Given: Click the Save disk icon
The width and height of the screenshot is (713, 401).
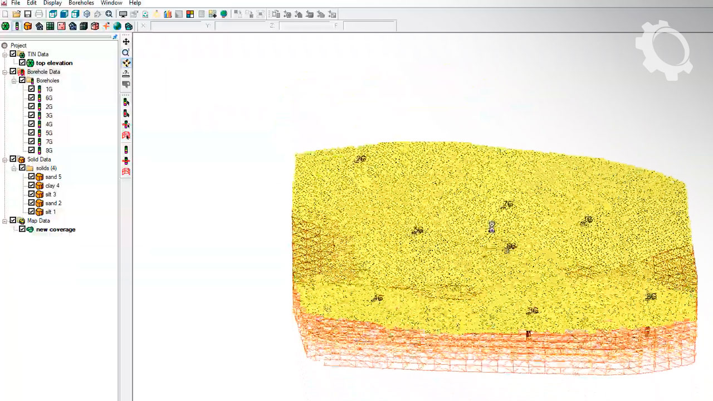Looking at the screenshot, I should (x=27, y=14).
